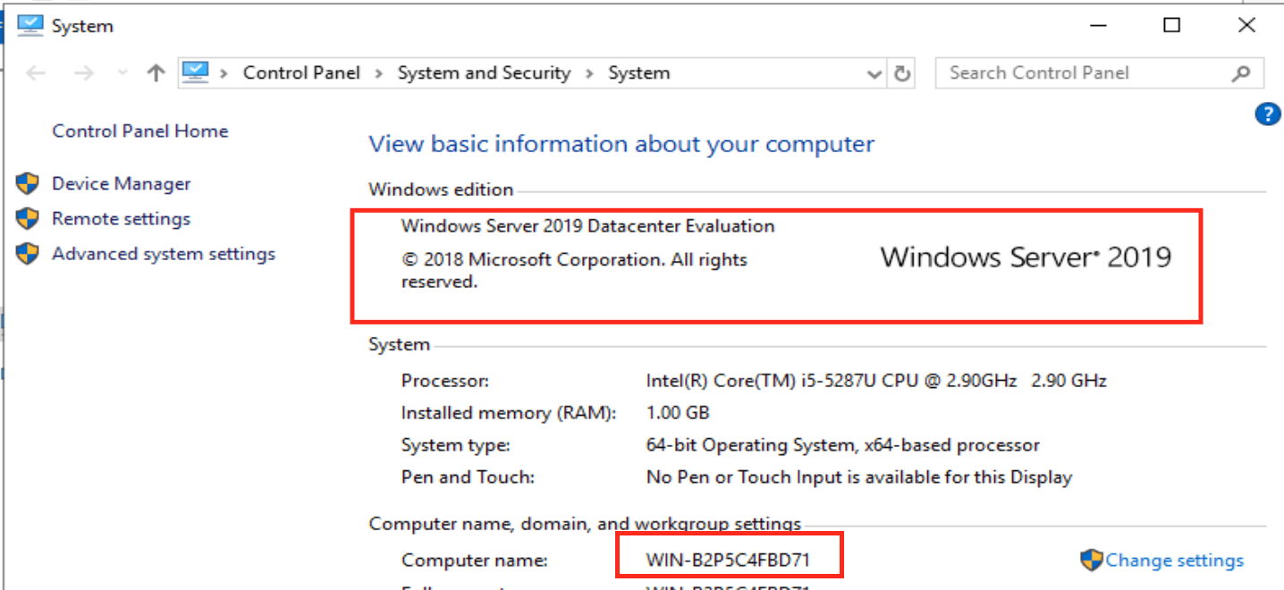This screenshot has width=1284, height=590.
Task: Click No Pen or Touch Input text
Action: click(x=858, y=477)
